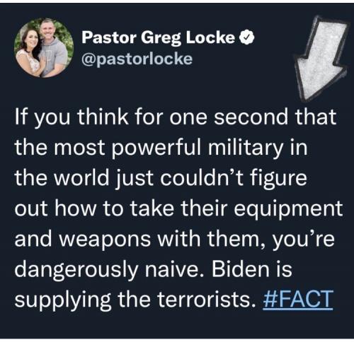Screen dimensions: 354x342
Task: Click the woman's face in avatar
Action: [x=29, y=41]
